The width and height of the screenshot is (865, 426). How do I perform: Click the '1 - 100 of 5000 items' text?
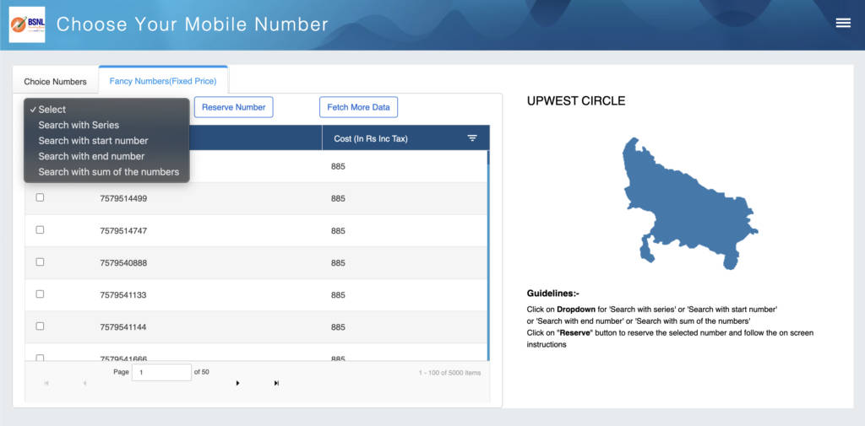[x=449, y=373]
